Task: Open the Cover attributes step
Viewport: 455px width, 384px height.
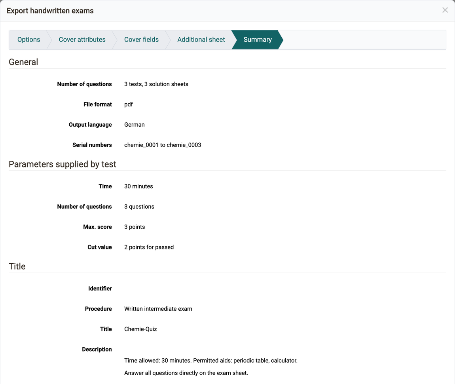Action: pos(82,40)
